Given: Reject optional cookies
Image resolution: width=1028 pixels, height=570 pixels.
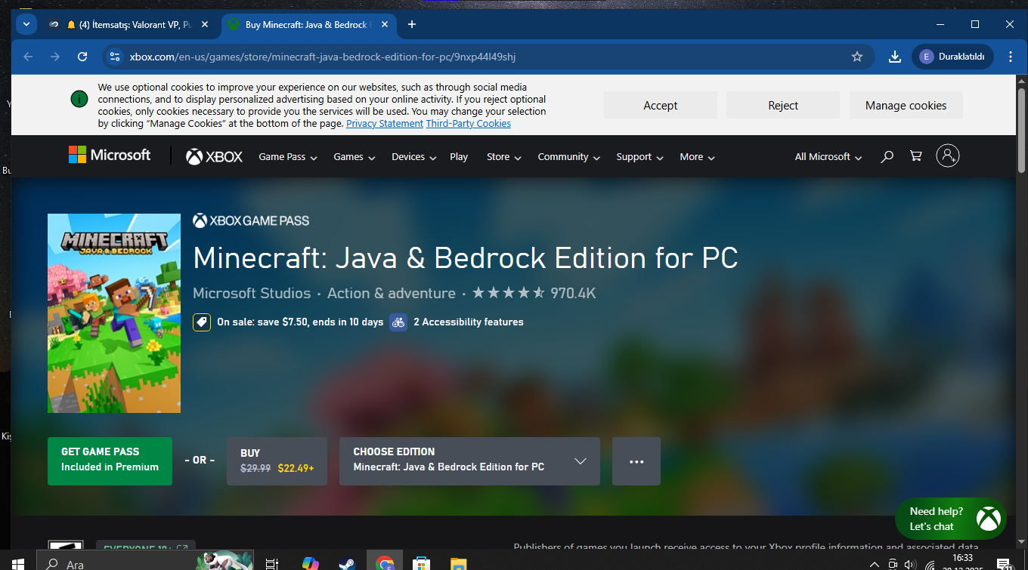Looking at the screenshot, I should tap(783, 106).
